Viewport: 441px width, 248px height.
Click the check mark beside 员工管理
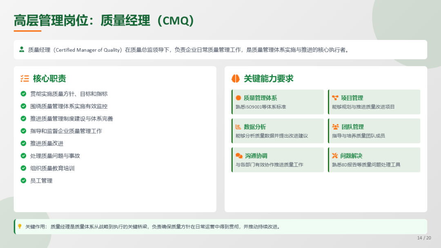(23, 181)
